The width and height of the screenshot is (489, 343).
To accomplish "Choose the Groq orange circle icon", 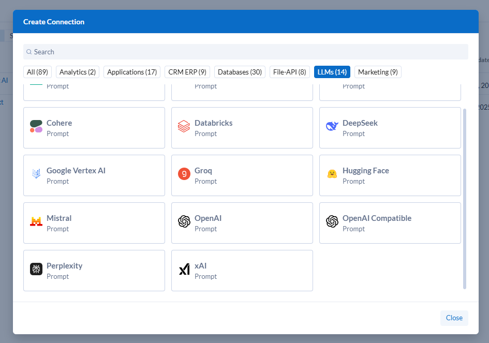I will pyautogui.click(x=184, y=174).
